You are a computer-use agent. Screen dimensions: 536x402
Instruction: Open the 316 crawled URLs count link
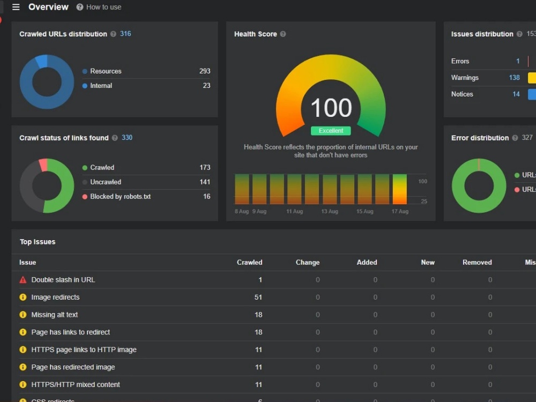click(125, 34)
